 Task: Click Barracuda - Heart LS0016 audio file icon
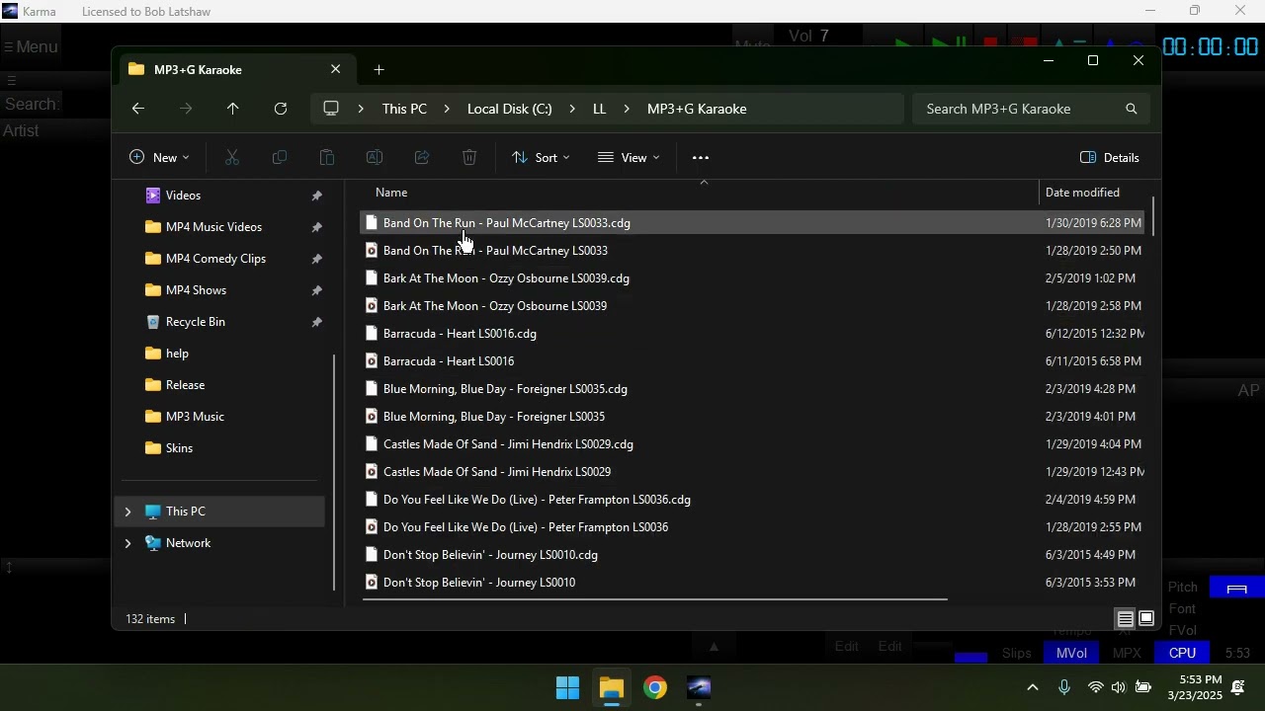[372, 361]
